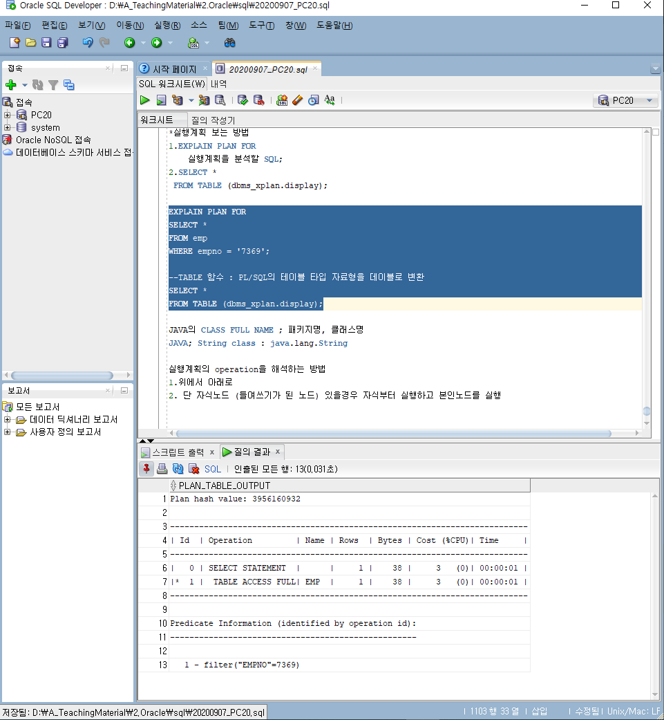Click the SQL History clock icon
Image resolution: width=664 pixels, height=720 pixels.
click(x=314, y=100)
